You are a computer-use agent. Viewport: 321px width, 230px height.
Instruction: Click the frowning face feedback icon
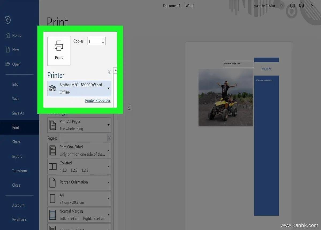coord(301,6)
